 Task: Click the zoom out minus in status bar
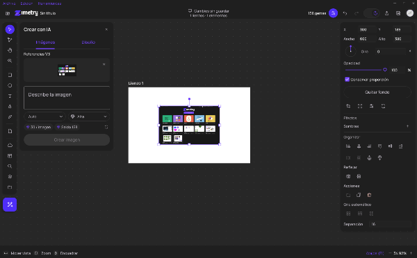pos(390,253)
